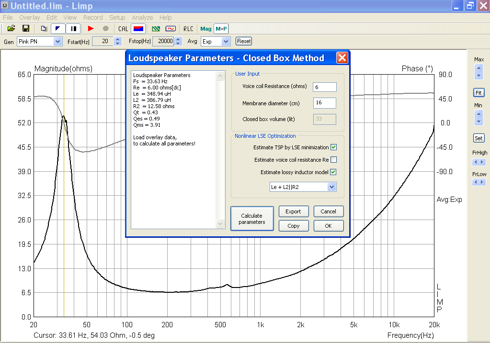Switch to Mag magnitude-only view
Screen dimensions: 490x343
point(205,29)
